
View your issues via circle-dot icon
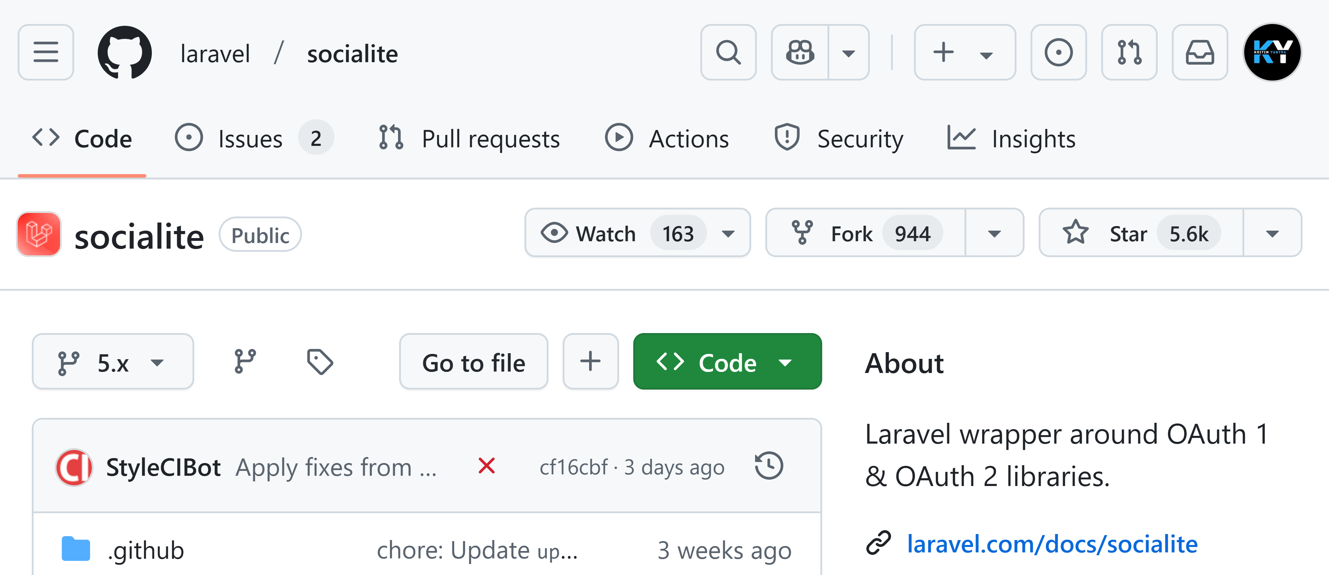[x=1058, y=52]
